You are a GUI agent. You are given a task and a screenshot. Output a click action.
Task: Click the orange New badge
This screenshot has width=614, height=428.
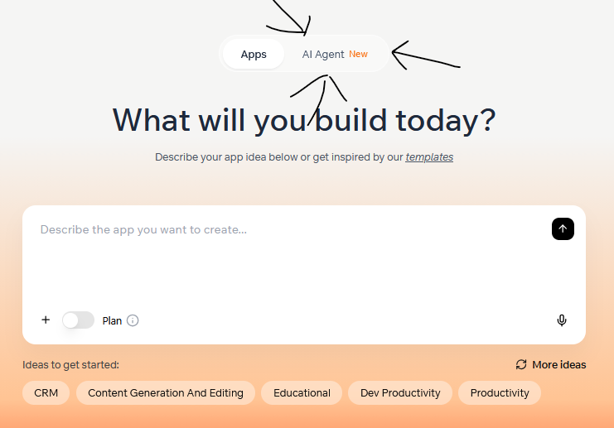click(358, 54)
